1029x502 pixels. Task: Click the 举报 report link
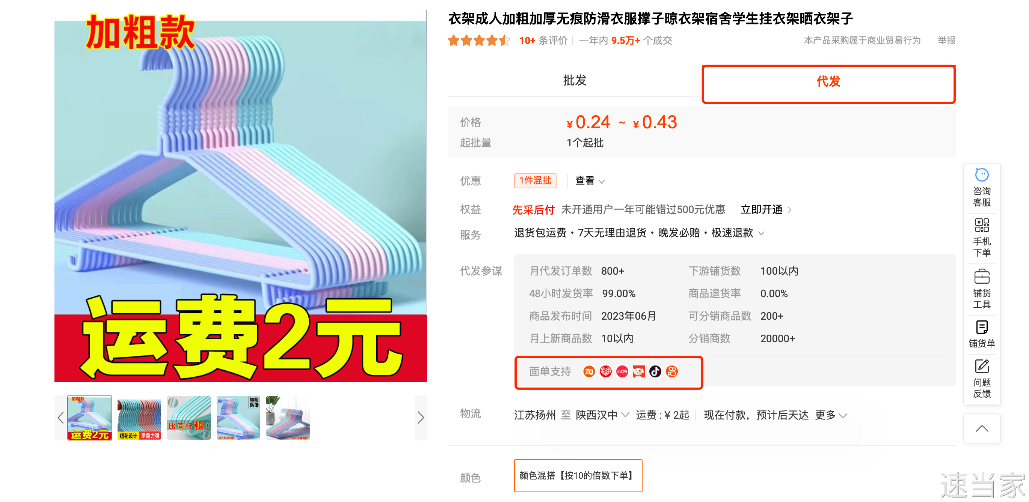946,40
